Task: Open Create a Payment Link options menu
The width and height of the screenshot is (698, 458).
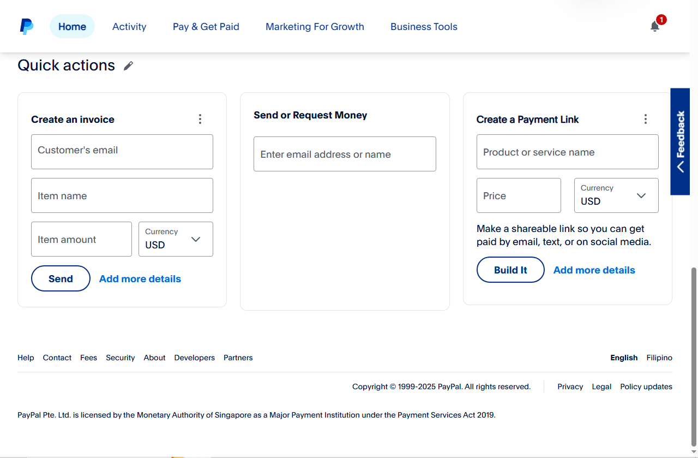Action: click(646, 119)
